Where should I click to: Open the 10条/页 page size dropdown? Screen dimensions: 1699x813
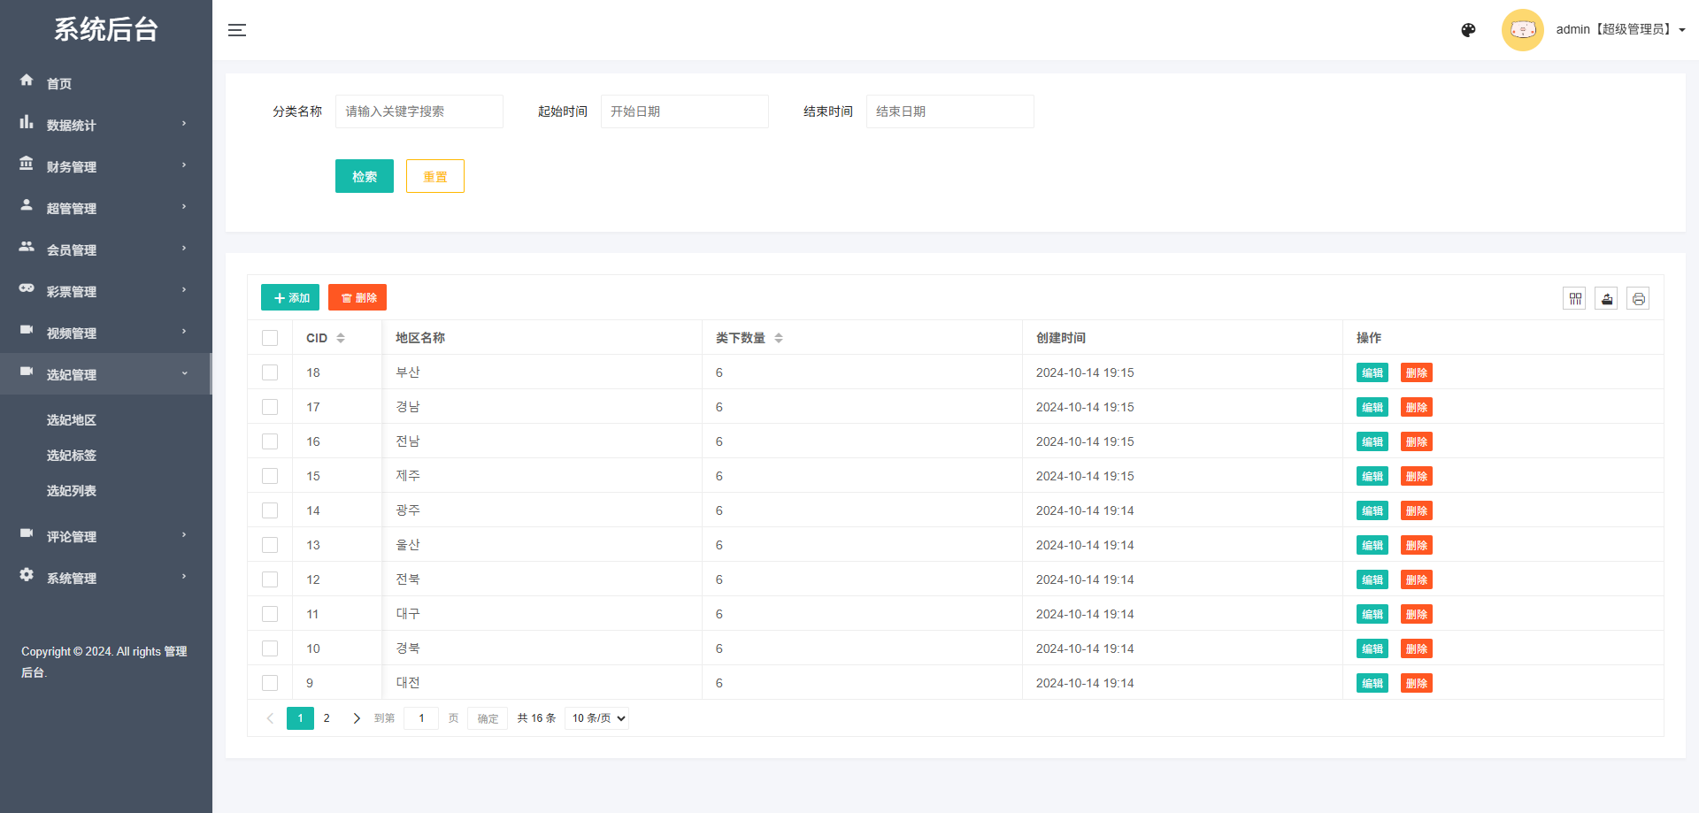click(x=596, y=717)
